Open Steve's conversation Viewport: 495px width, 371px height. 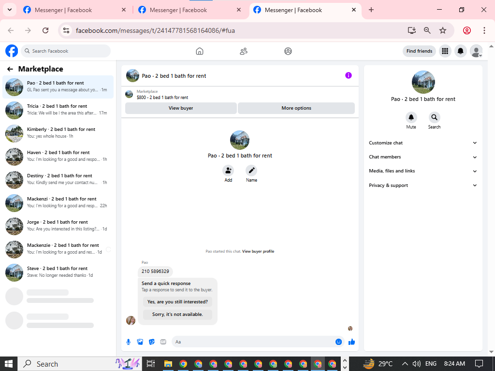(58, 272)
